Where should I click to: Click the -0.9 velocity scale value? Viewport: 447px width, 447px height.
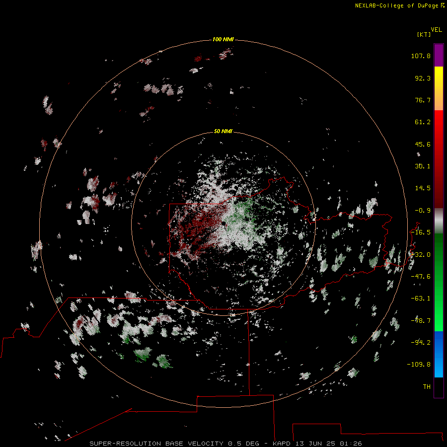point(423,211)
